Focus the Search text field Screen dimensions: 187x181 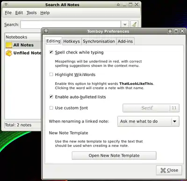click(71, 25)
